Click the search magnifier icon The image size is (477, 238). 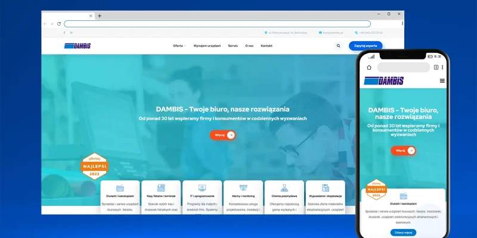point(338,46)
